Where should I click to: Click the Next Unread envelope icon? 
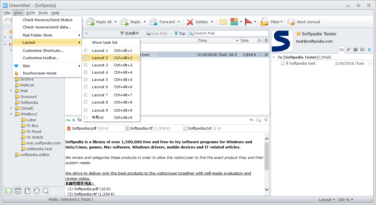pos(291,22)
